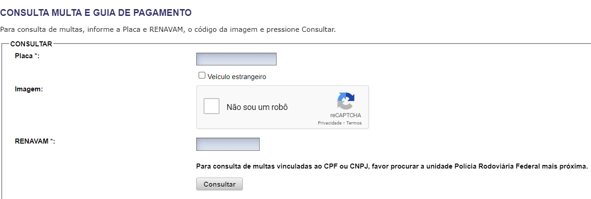Image resolution: width=591 pixels, height=199 pixels.
Task: Click the 'Veículo estrangeiro' label text
Action: pos(236,77)
